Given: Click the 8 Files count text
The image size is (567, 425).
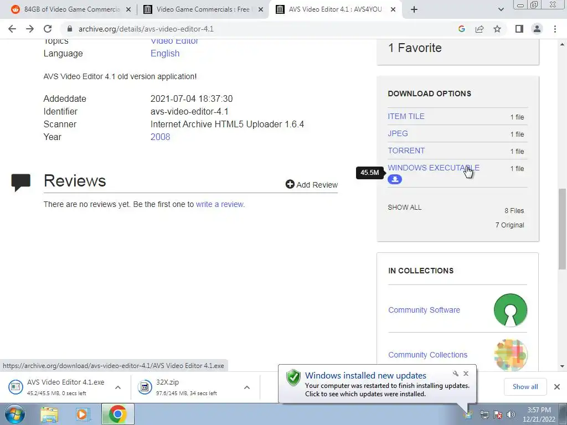Looking at the screenshot, I should pos(514,211).
